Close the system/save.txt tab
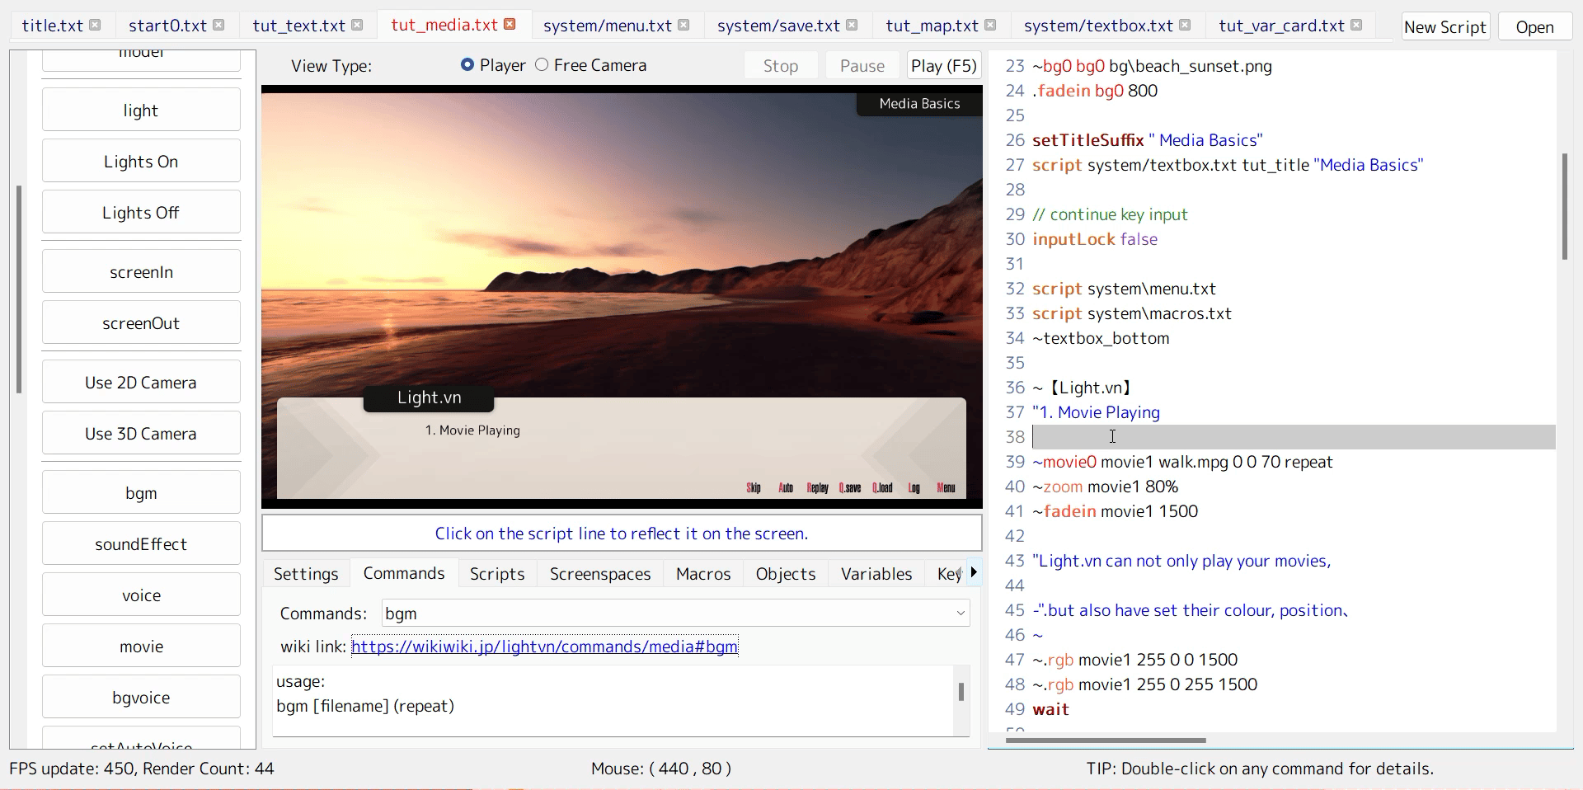 coord(852,25)
